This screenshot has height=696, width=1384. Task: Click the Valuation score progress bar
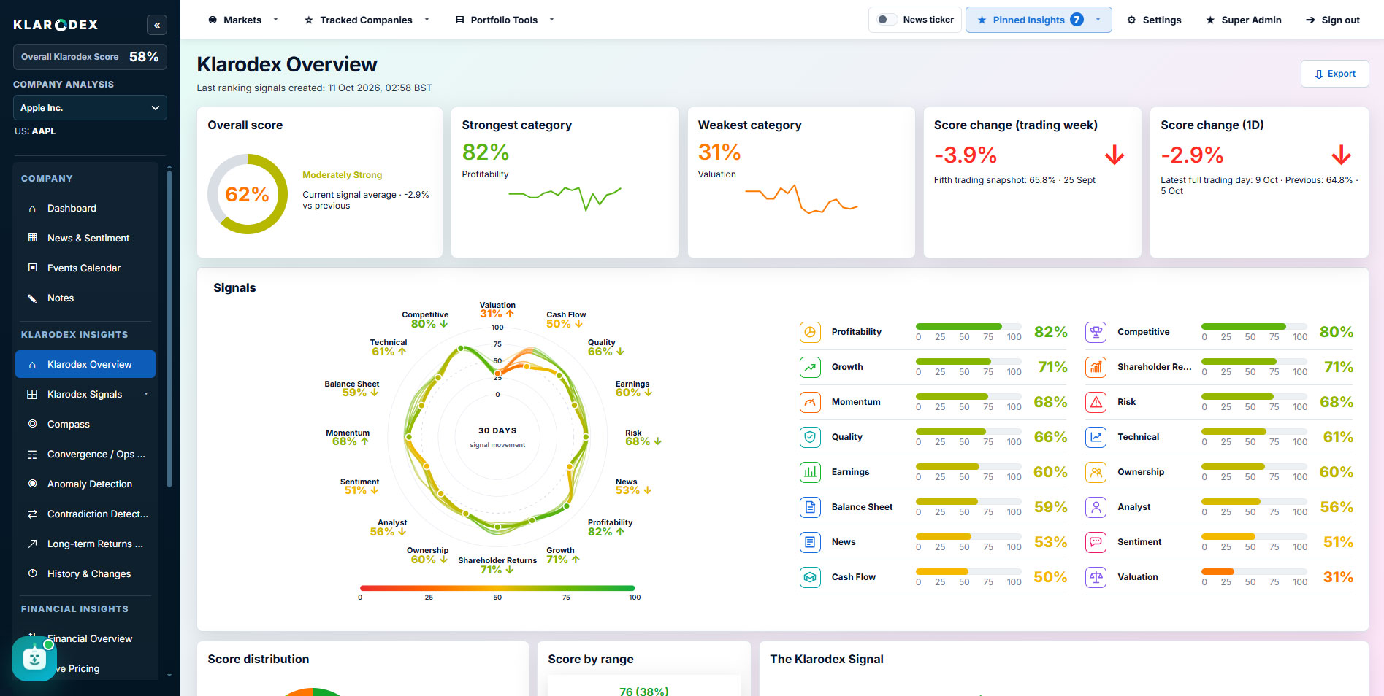[x=1254, y=571]
